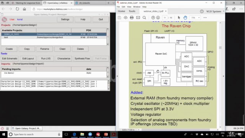Image resolution: width=245 pixels, height=138 pixels.
Task: Expand Acrobat left navigation pane arrow
Action: point(118,76)
